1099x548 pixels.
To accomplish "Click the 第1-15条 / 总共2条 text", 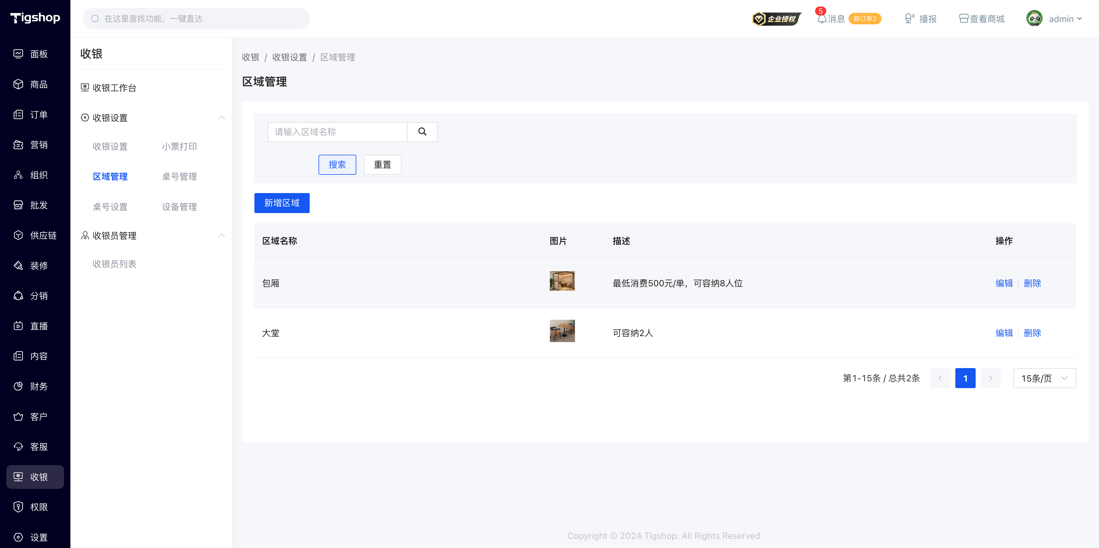I will 881,378.
